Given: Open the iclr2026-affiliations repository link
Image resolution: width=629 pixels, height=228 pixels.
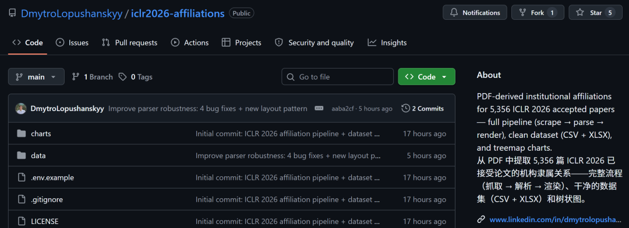Looking at the screenshot, I should pyautogui.click(x=178, y=13).
